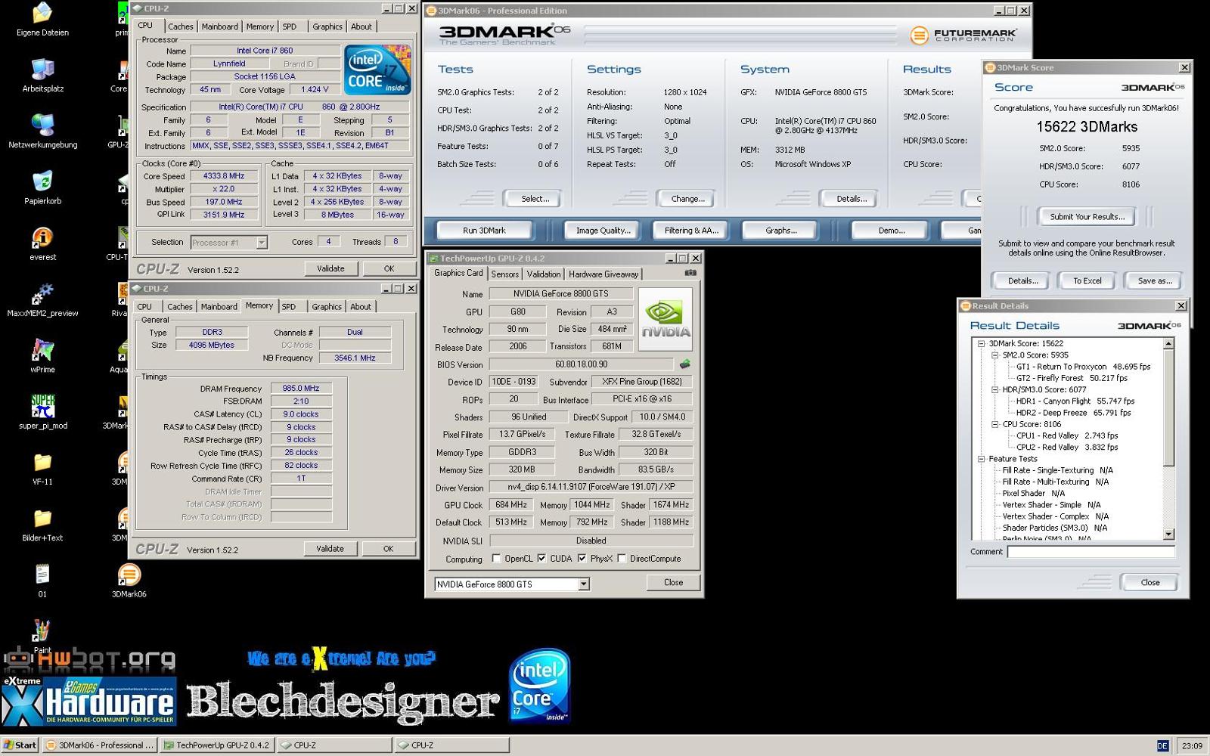1210x756 pixels.
Task: Switch to Sensors tab in GPU-Z
Action: pyautogui.click(x=504, y=274)
